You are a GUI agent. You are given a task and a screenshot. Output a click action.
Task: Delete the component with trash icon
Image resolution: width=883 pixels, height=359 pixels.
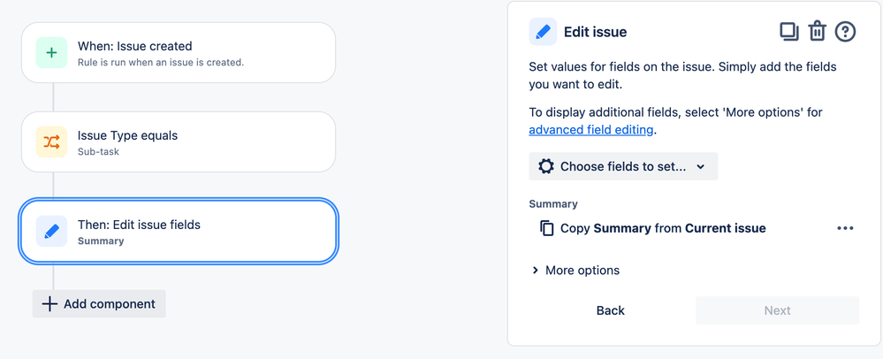pyautogui.click(x=817, y=32)
